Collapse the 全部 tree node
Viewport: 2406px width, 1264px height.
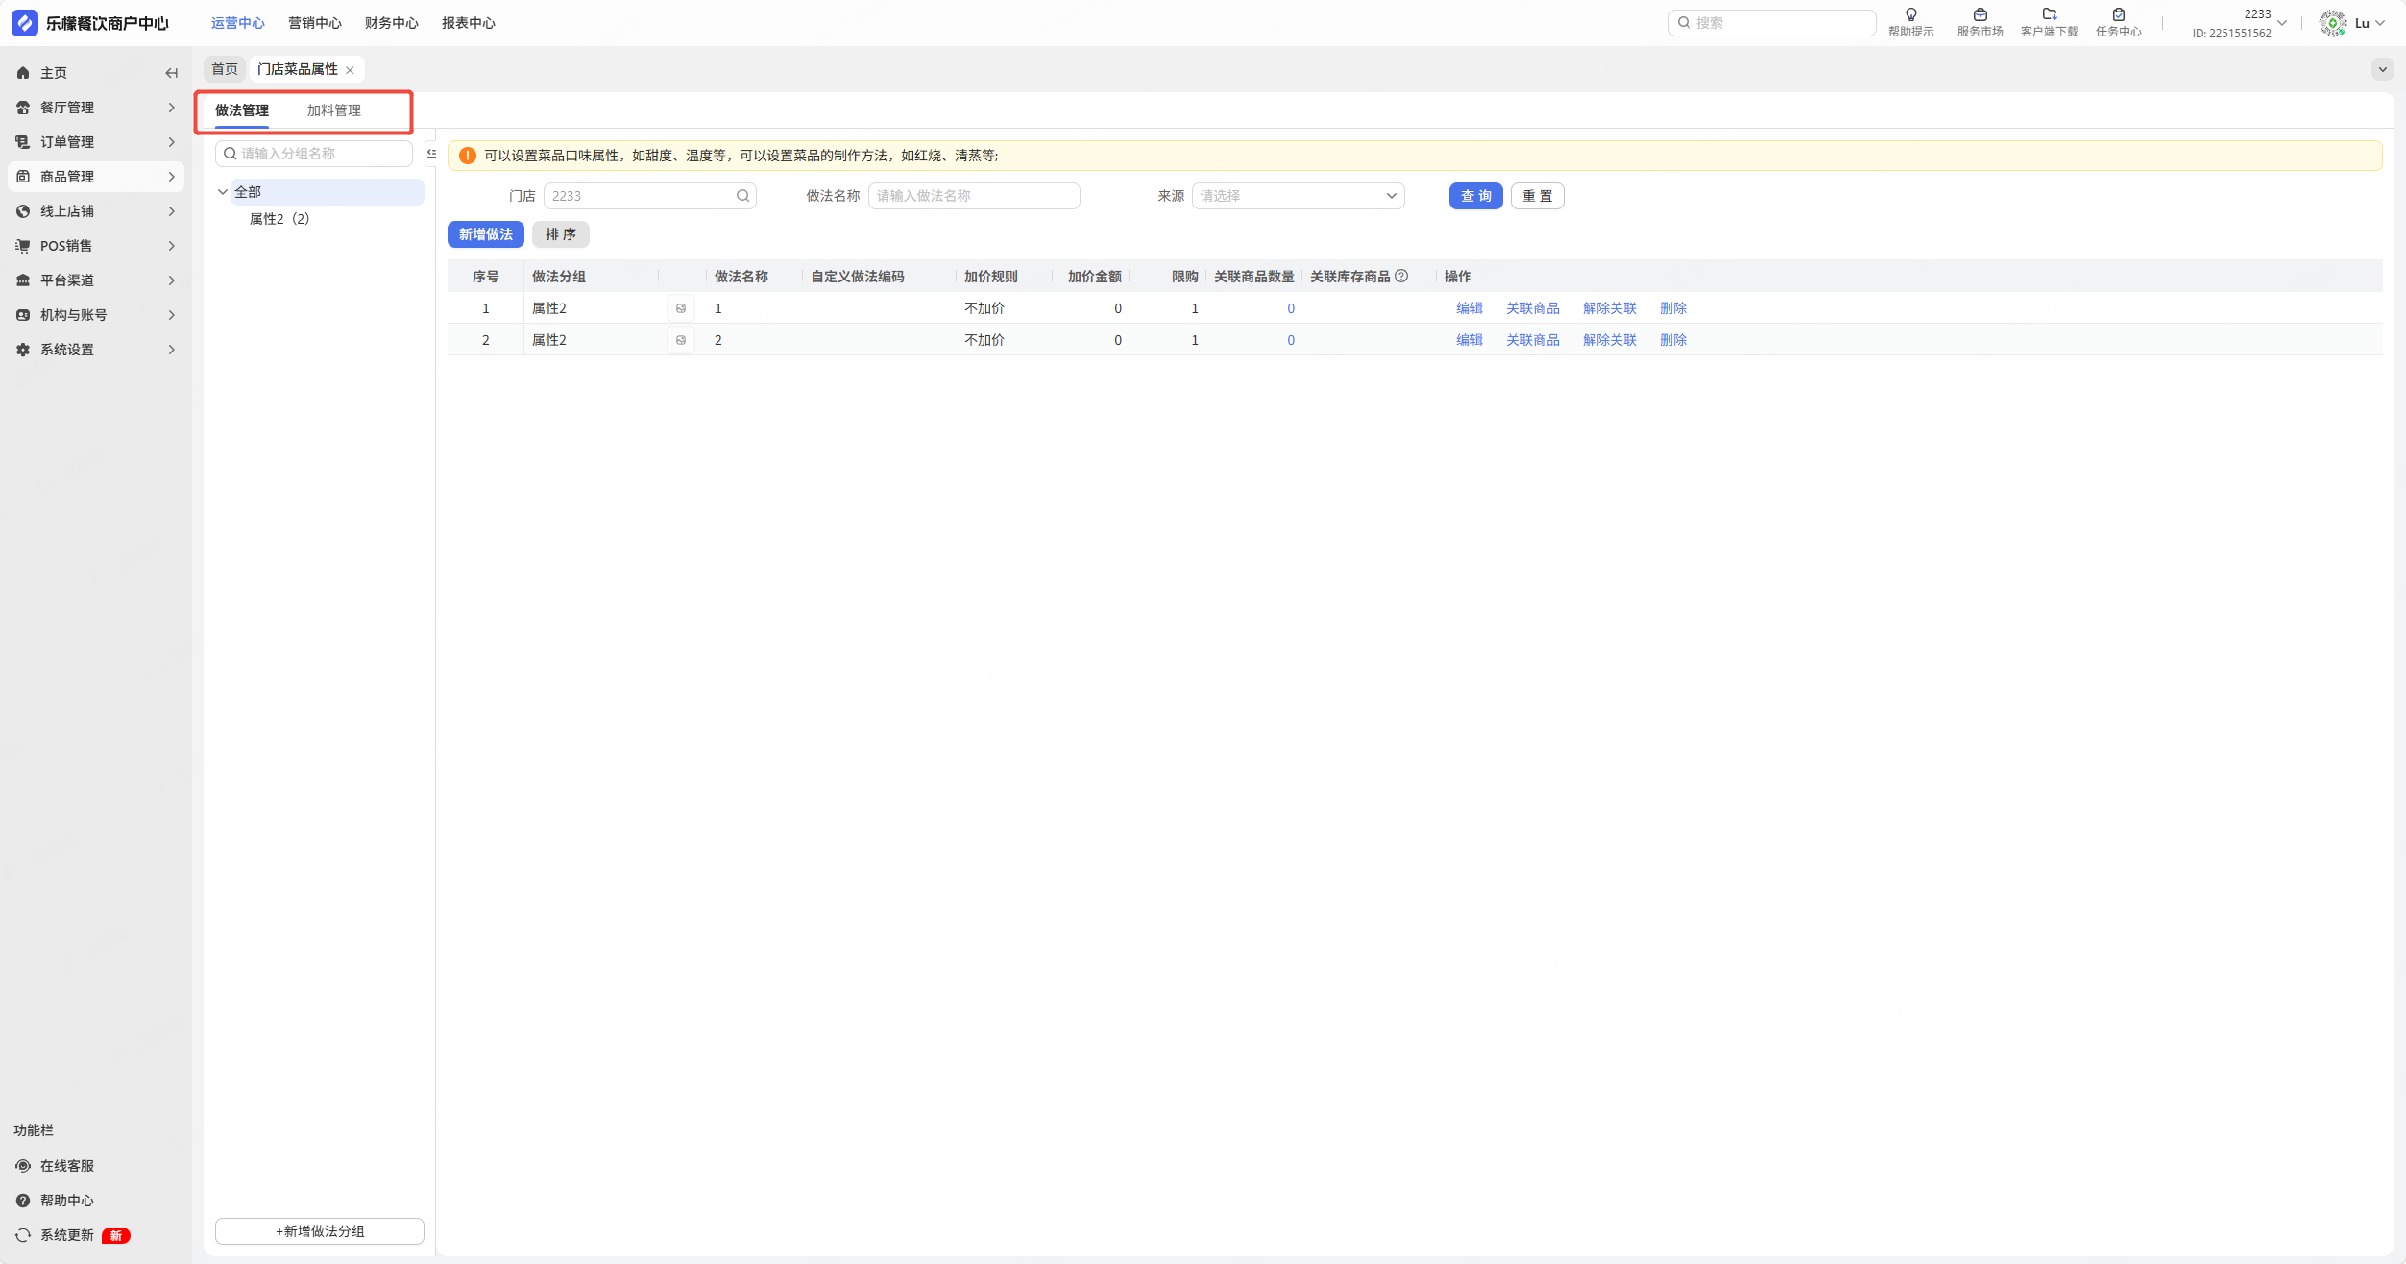point(223,192)
